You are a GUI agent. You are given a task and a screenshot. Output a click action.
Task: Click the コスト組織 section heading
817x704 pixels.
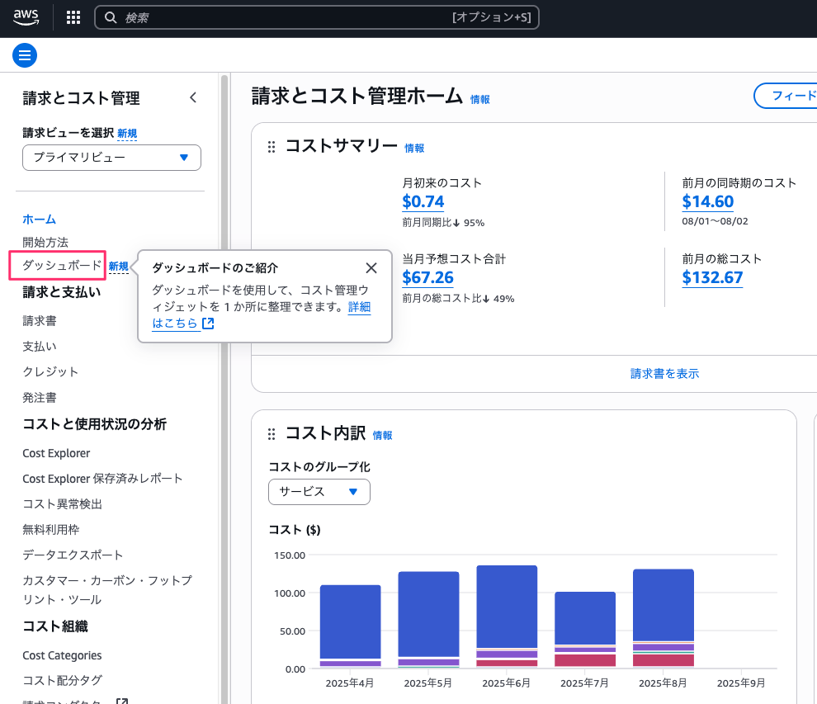[x=55, y=626]
